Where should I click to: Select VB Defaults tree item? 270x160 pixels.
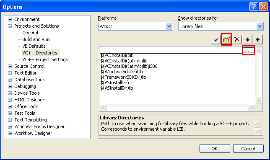click(34, 46)
